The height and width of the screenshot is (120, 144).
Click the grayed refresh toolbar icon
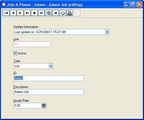[77, 13]
